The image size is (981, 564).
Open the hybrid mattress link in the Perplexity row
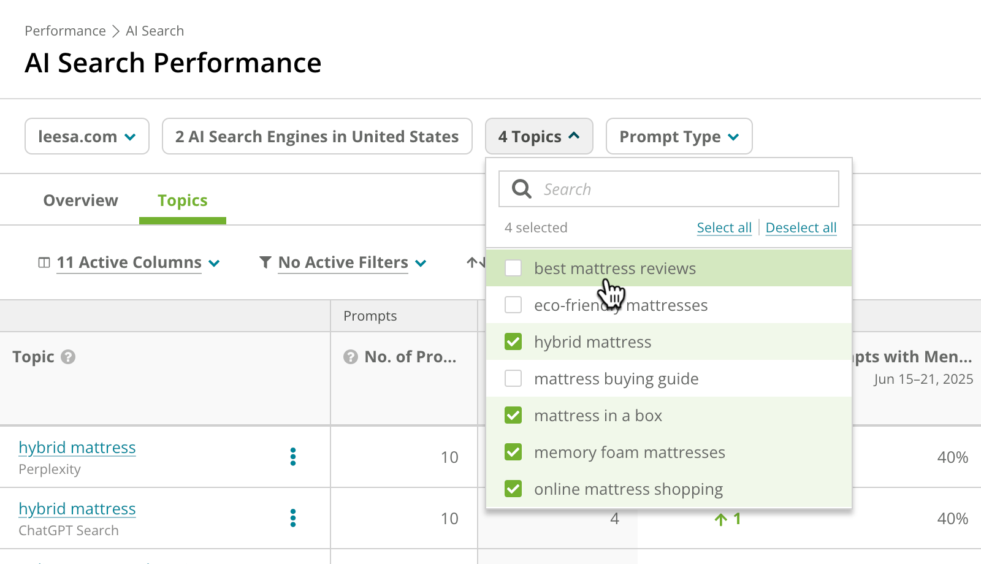point(77,448)
